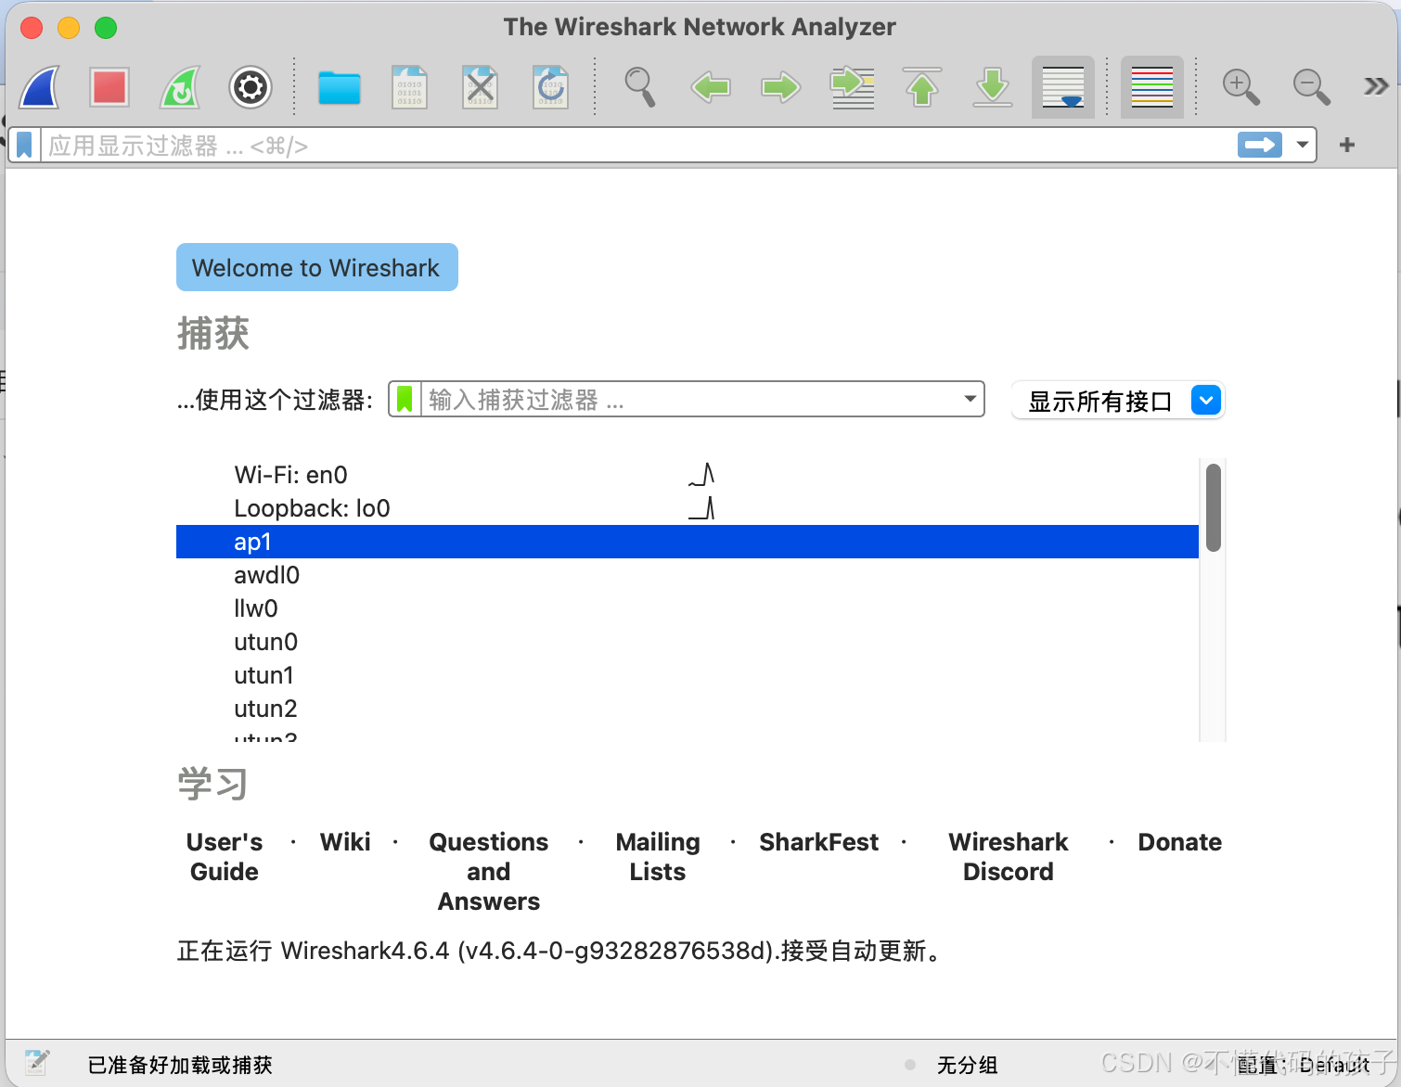Focus the capture filter input field
1401x1087 pixels.
pyautogui.click(x=690, y=400)
